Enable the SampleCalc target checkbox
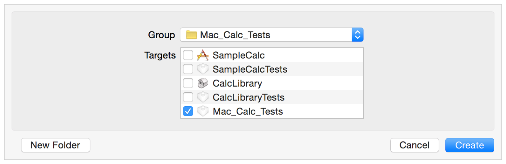 click(x=188, y=56)
